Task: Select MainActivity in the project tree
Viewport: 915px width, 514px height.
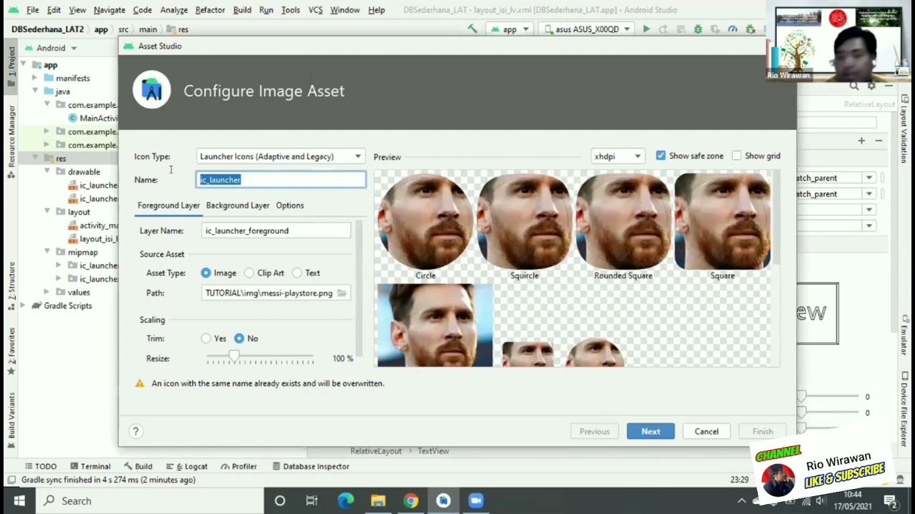Action: click(99, 119)
